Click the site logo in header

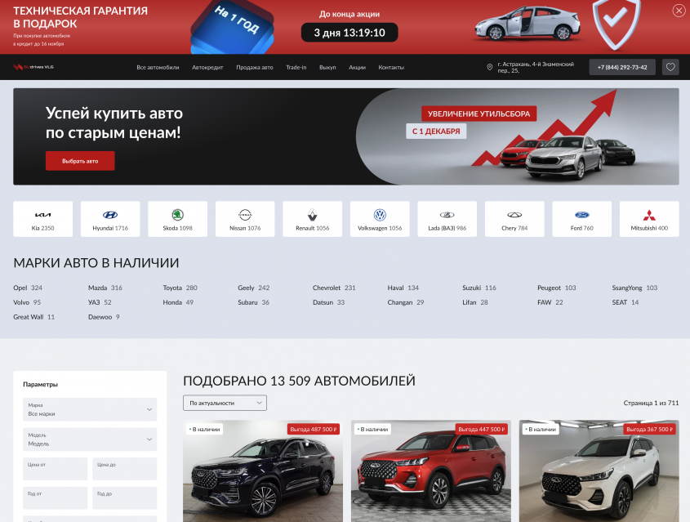[33, 67]
